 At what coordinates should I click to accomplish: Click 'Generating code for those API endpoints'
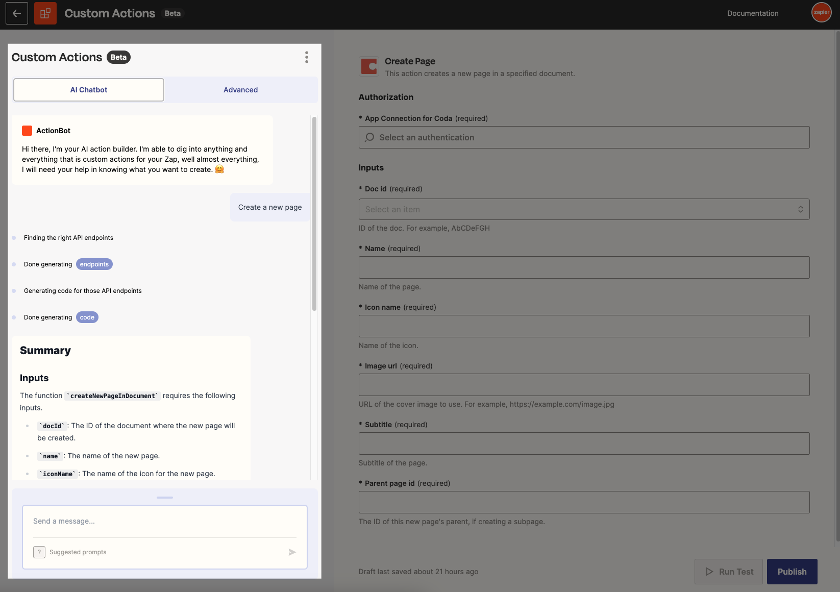(x=83, y=291)
